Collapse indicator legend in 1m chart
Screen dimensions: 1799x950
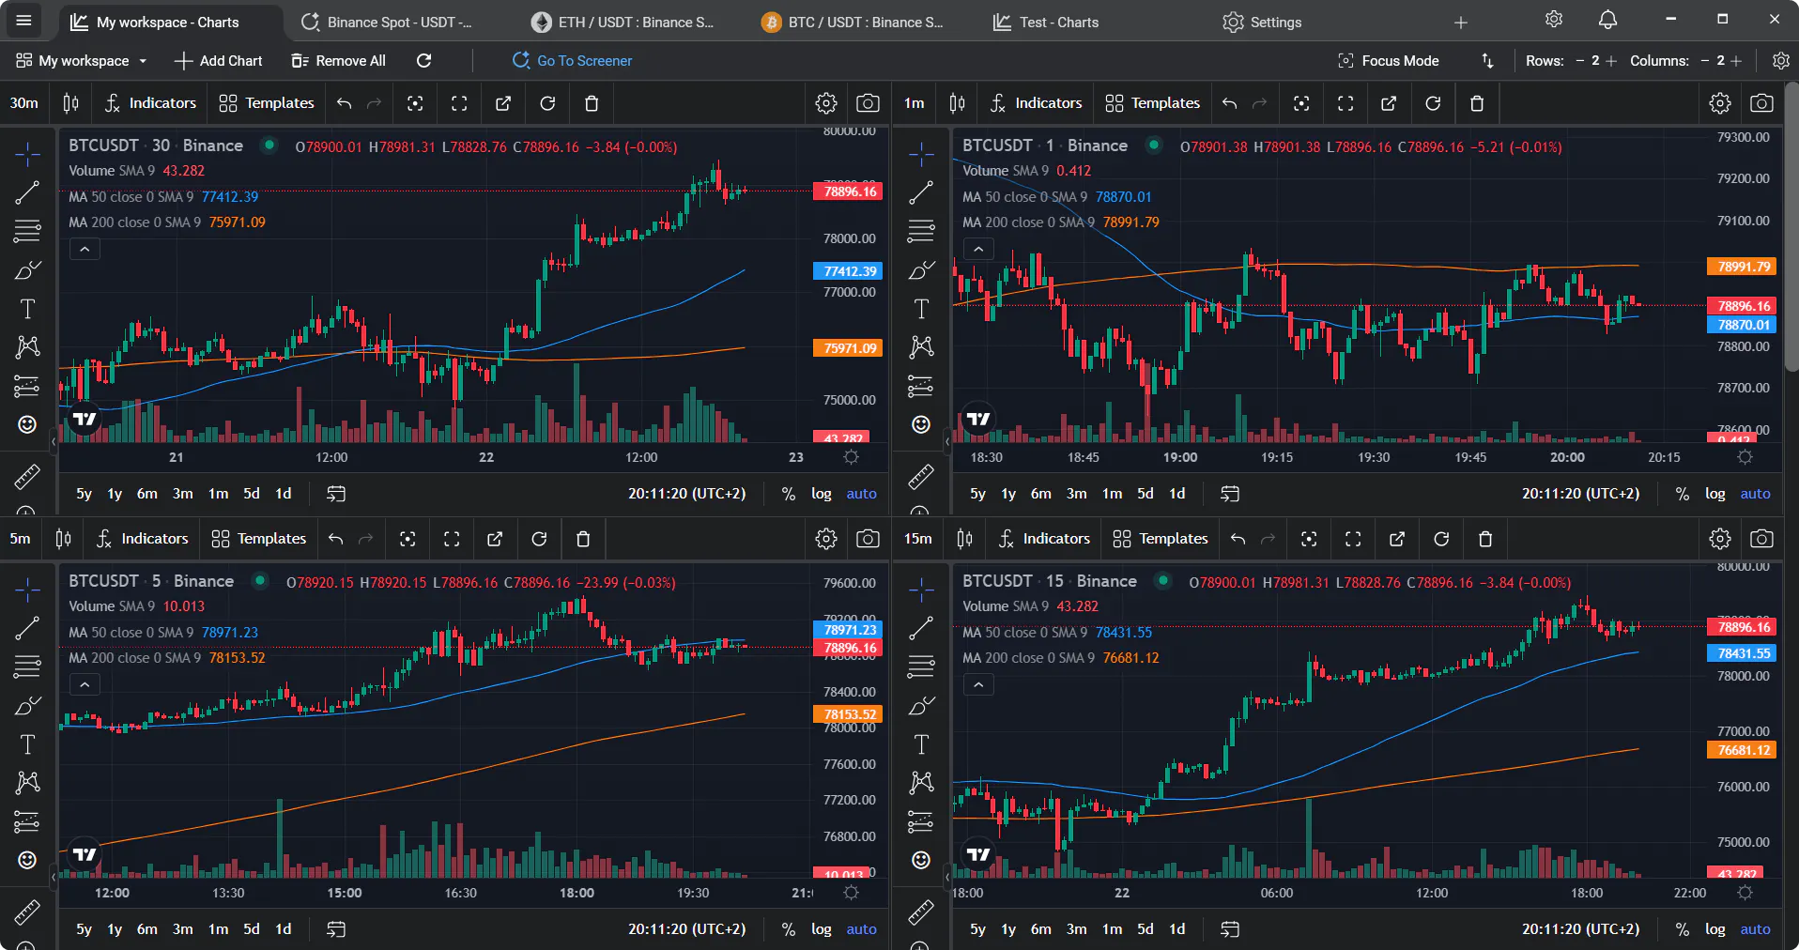[978, 250]
